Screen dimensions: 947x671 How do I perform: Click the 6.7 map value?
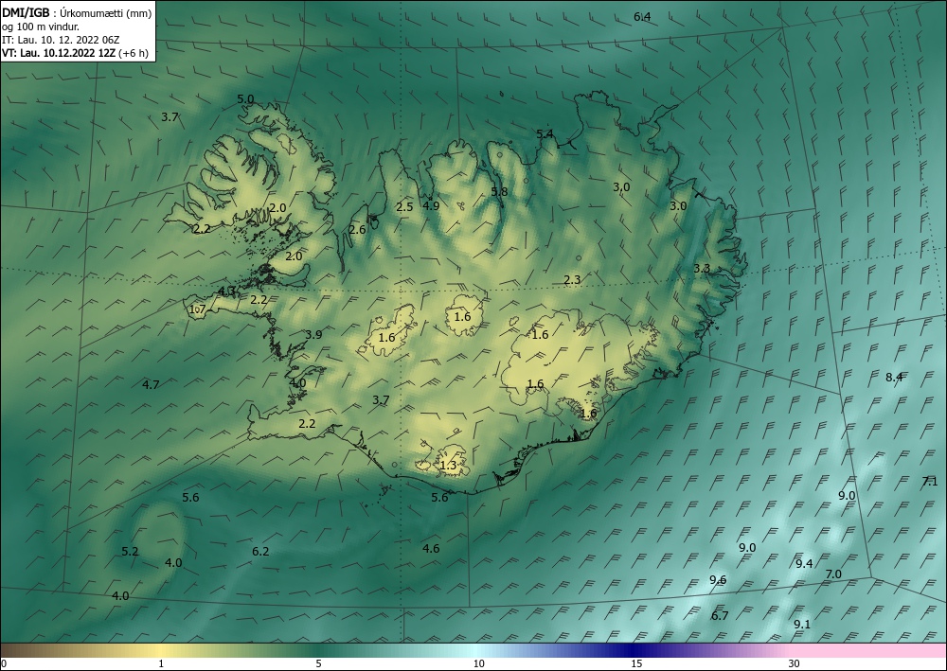pyautogui.click(x=720, y=615)
